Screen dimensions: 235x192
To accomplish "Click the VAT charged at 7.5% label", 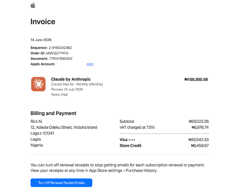I will 137,127.
